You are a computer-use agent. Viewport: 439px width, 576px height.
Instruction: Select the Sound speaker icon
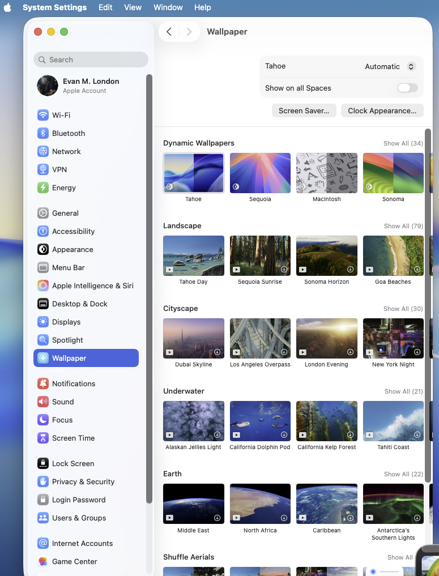coord(43,402)
